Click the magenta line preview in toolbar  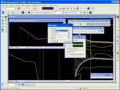(48, 8)
